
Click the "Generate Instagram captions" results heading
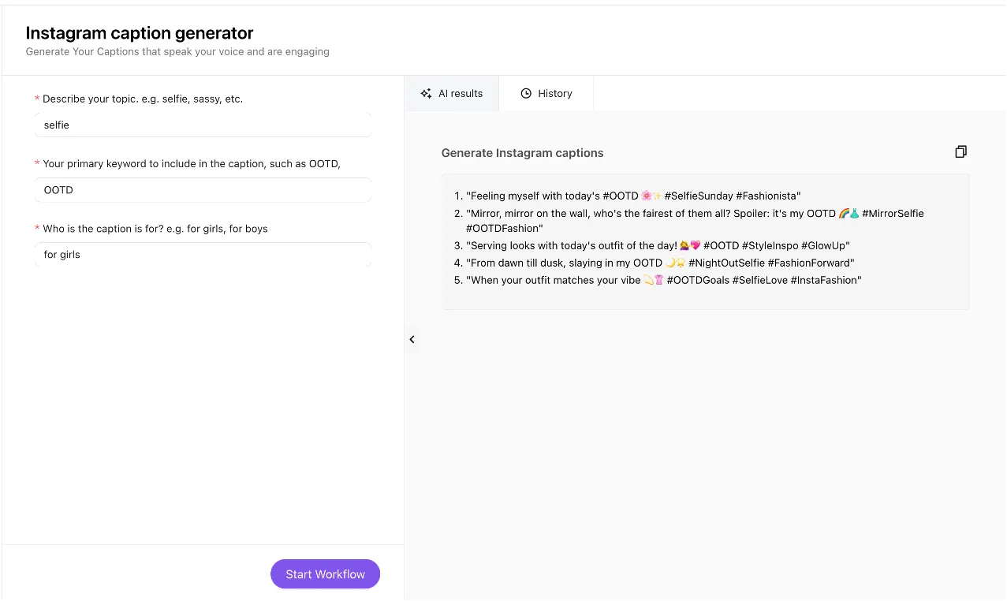click(x=522, y=153)
